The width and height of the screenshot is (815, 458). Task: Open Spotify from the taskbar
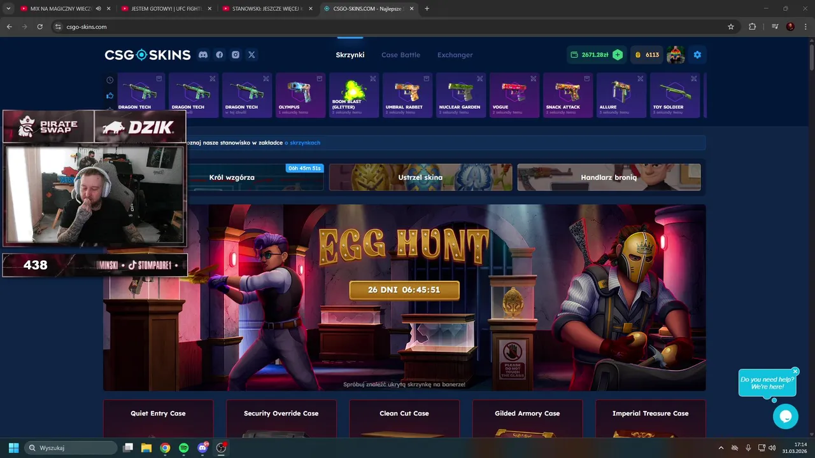point(183,448)
